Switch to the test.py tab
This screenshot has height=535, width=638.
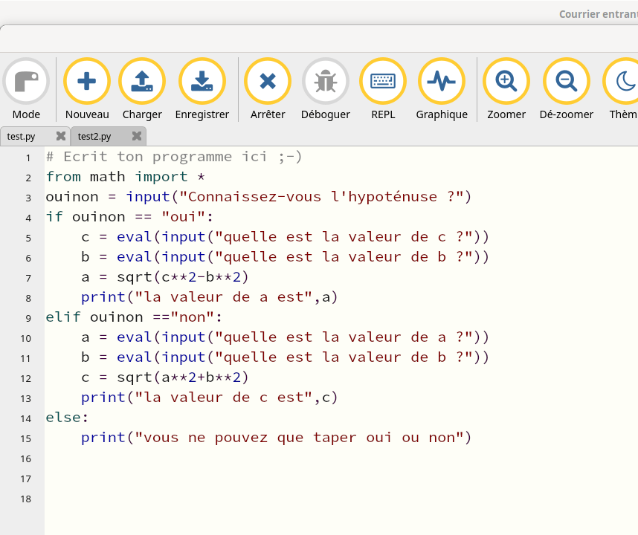(x=21, y=137)
